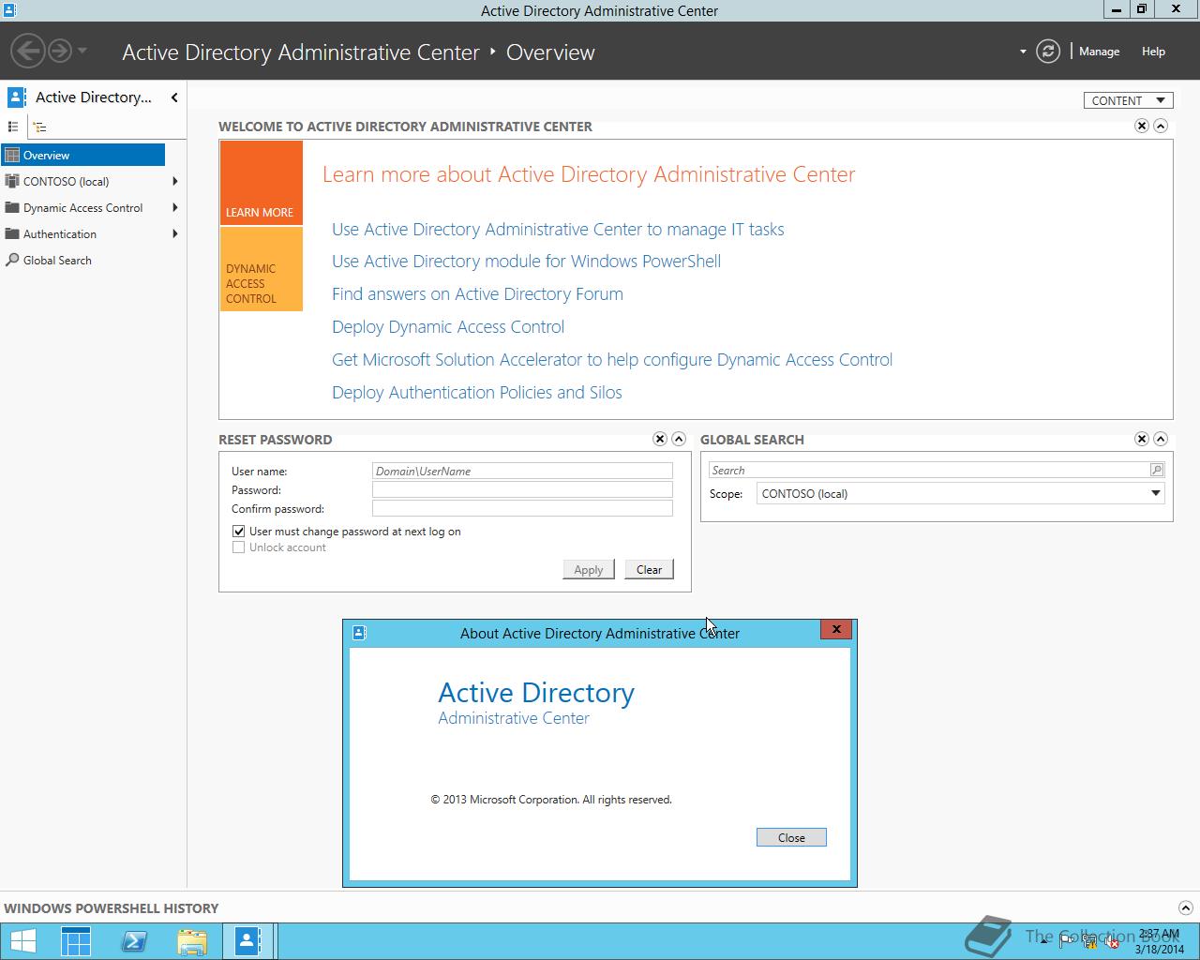Close the Reset Password tile
This screenshot has height=960, width=1200.
(x=660, y=439)
